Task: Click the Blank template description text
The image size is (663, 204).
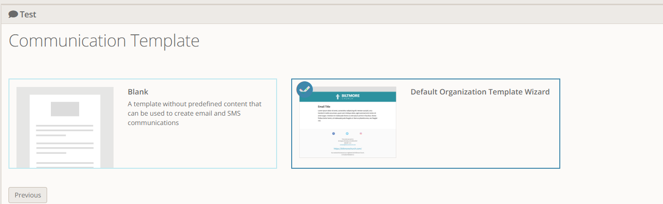Action: pos(195,113)
